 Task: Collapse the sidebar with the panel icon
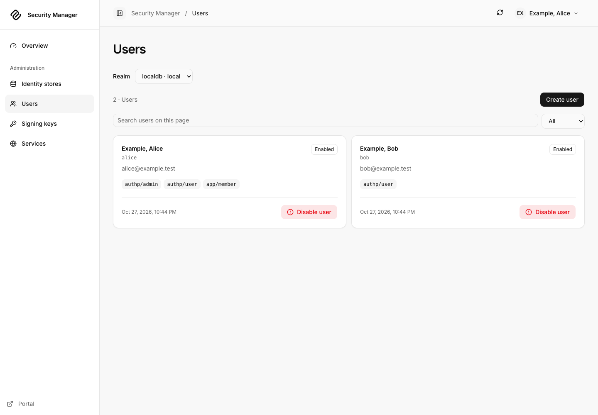pyautogui.click(x=120, y=13)
